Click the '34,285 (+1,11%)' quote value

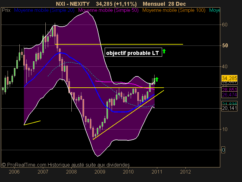(x=116, y=4)
